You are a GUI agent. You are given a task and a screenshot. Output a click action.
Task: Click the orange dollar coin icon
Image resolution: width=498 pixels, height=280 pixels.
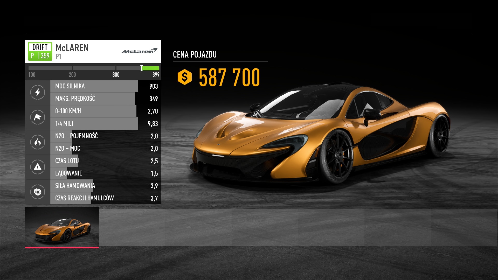(x=185, y=77)
